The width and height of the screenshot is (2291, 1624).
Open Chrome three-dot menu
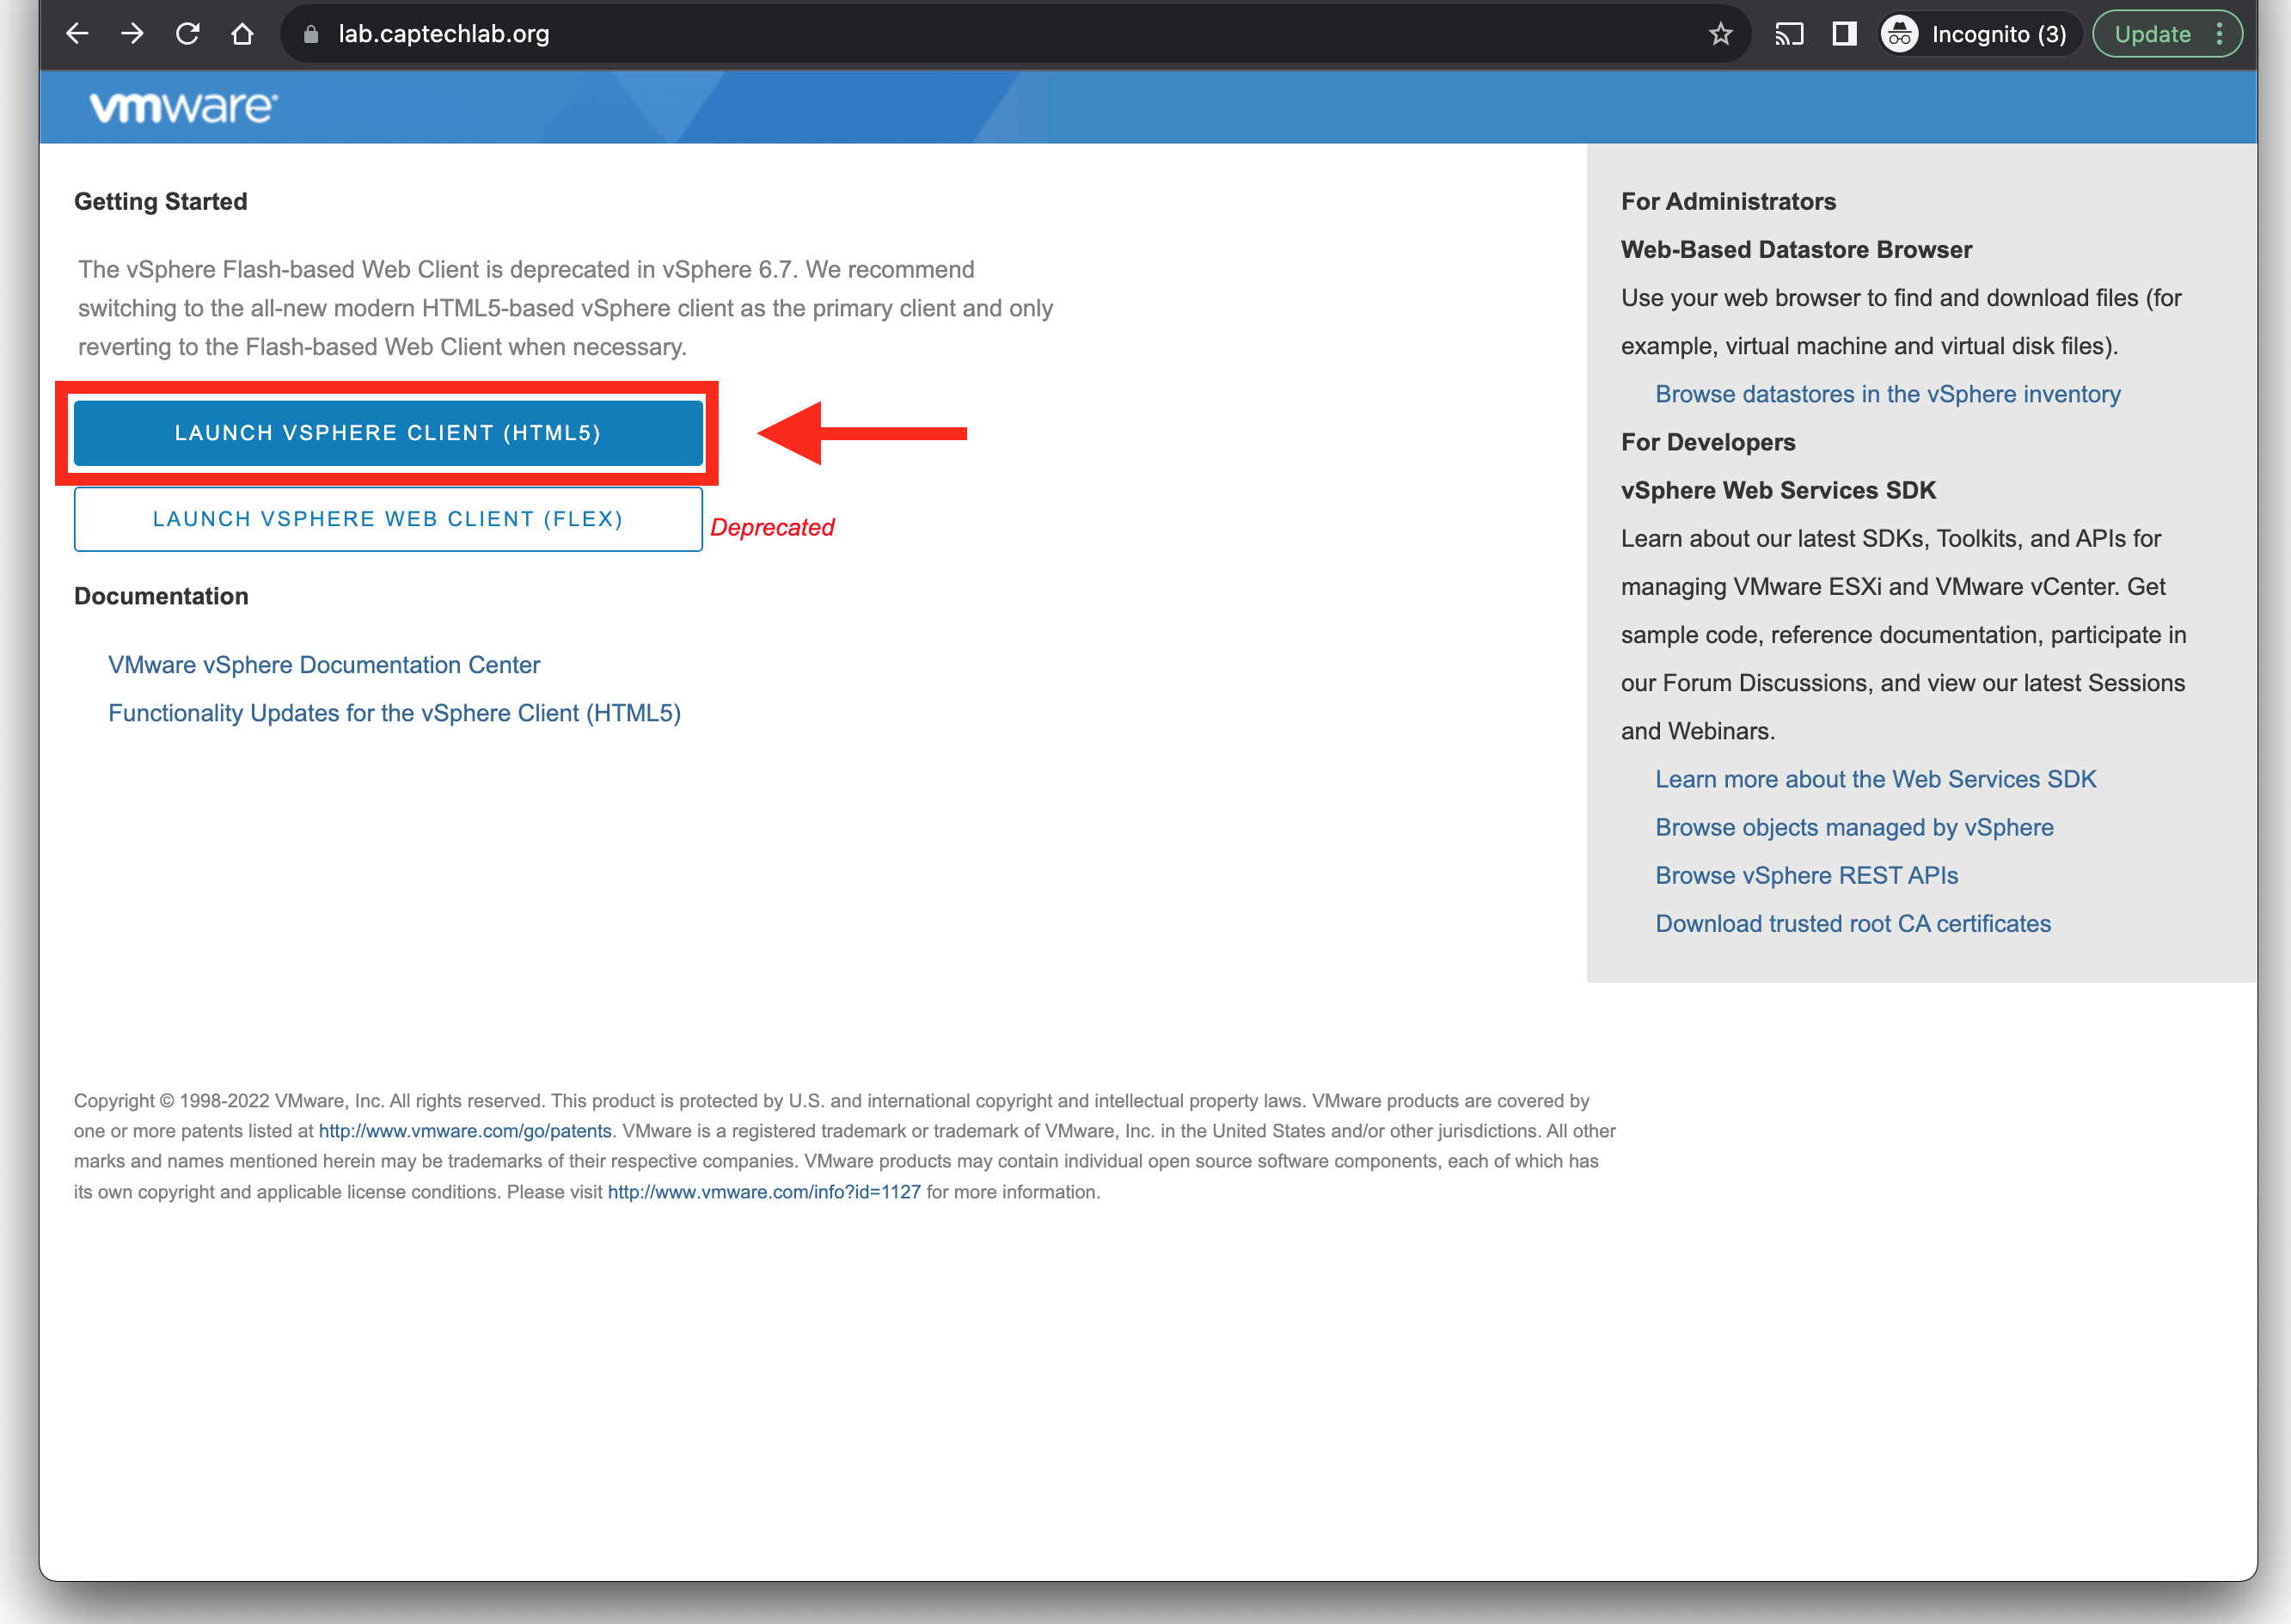2219,34
